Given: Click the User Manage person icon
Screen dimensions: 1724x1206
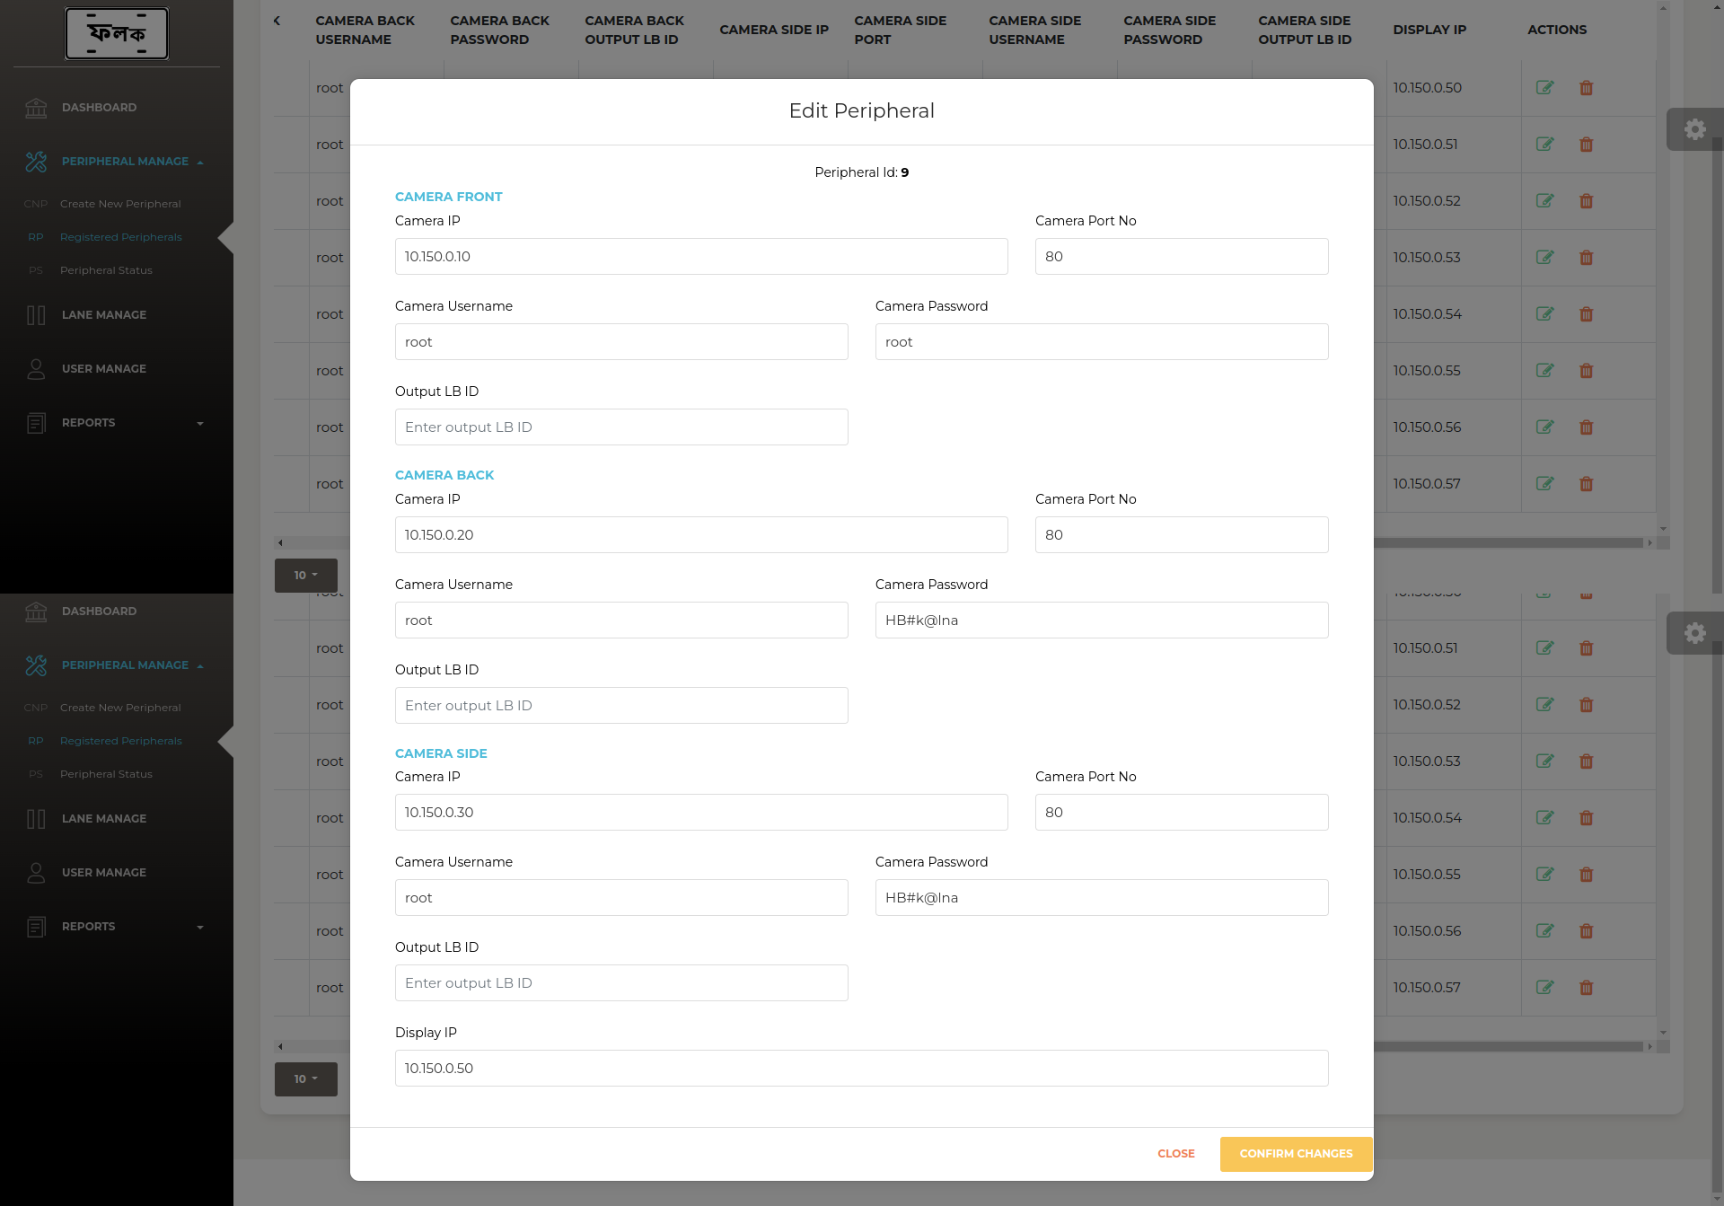Looking at the screenshot, I should (x=36, y=369).
